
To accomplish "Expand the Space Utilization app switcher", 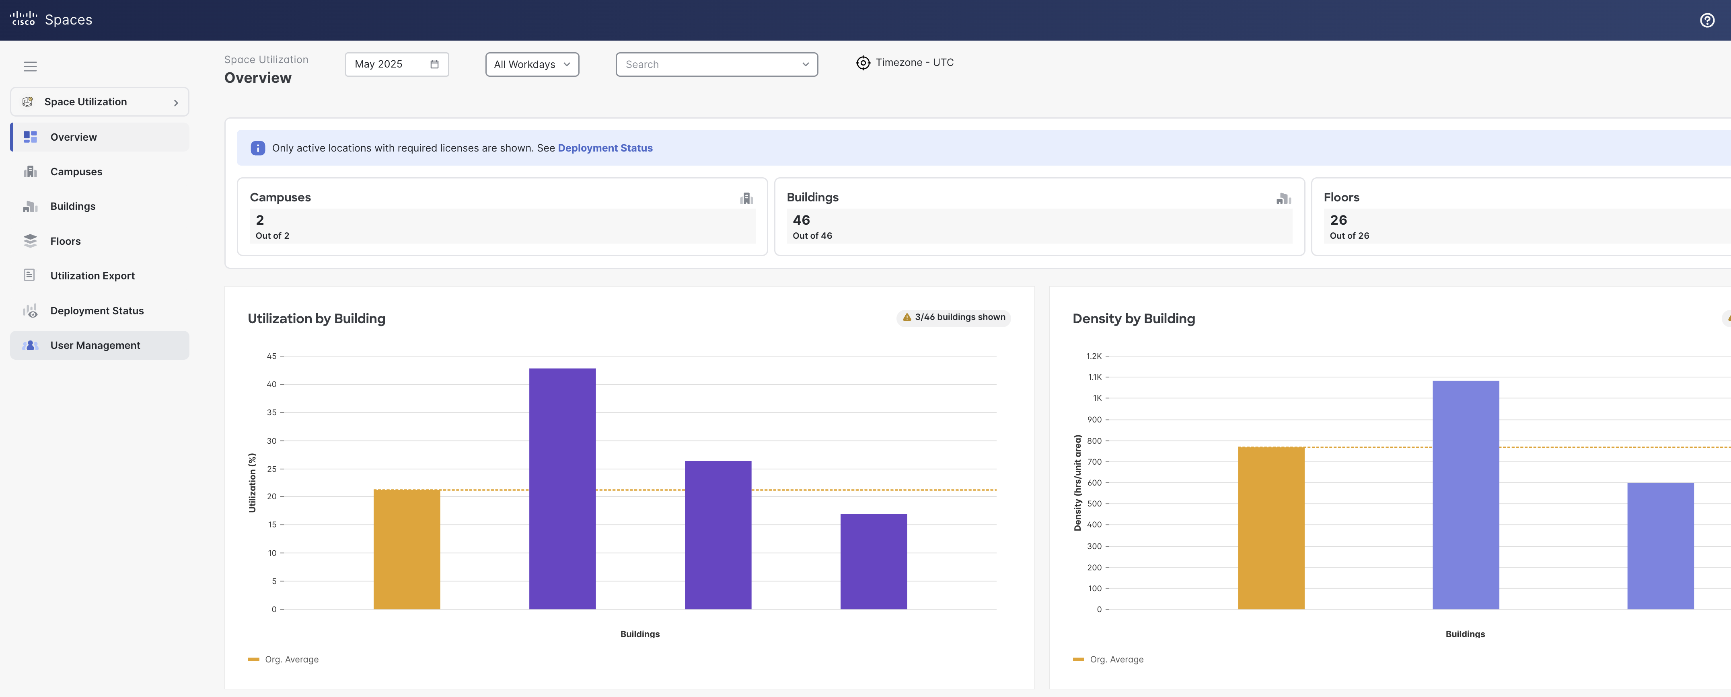I will click(99, 102).
